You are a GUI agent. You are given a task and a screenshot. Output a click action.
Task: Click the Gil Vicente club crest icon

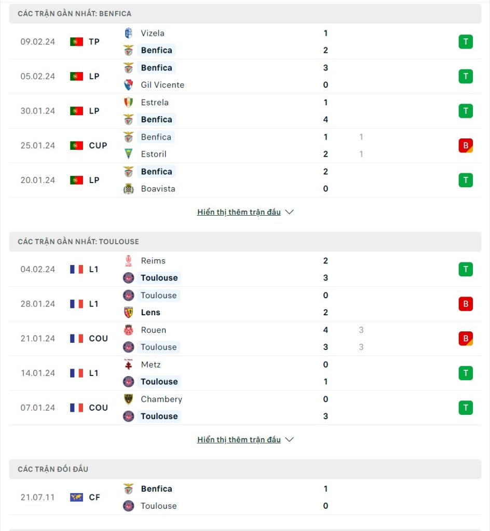click(x=128, y=85)
